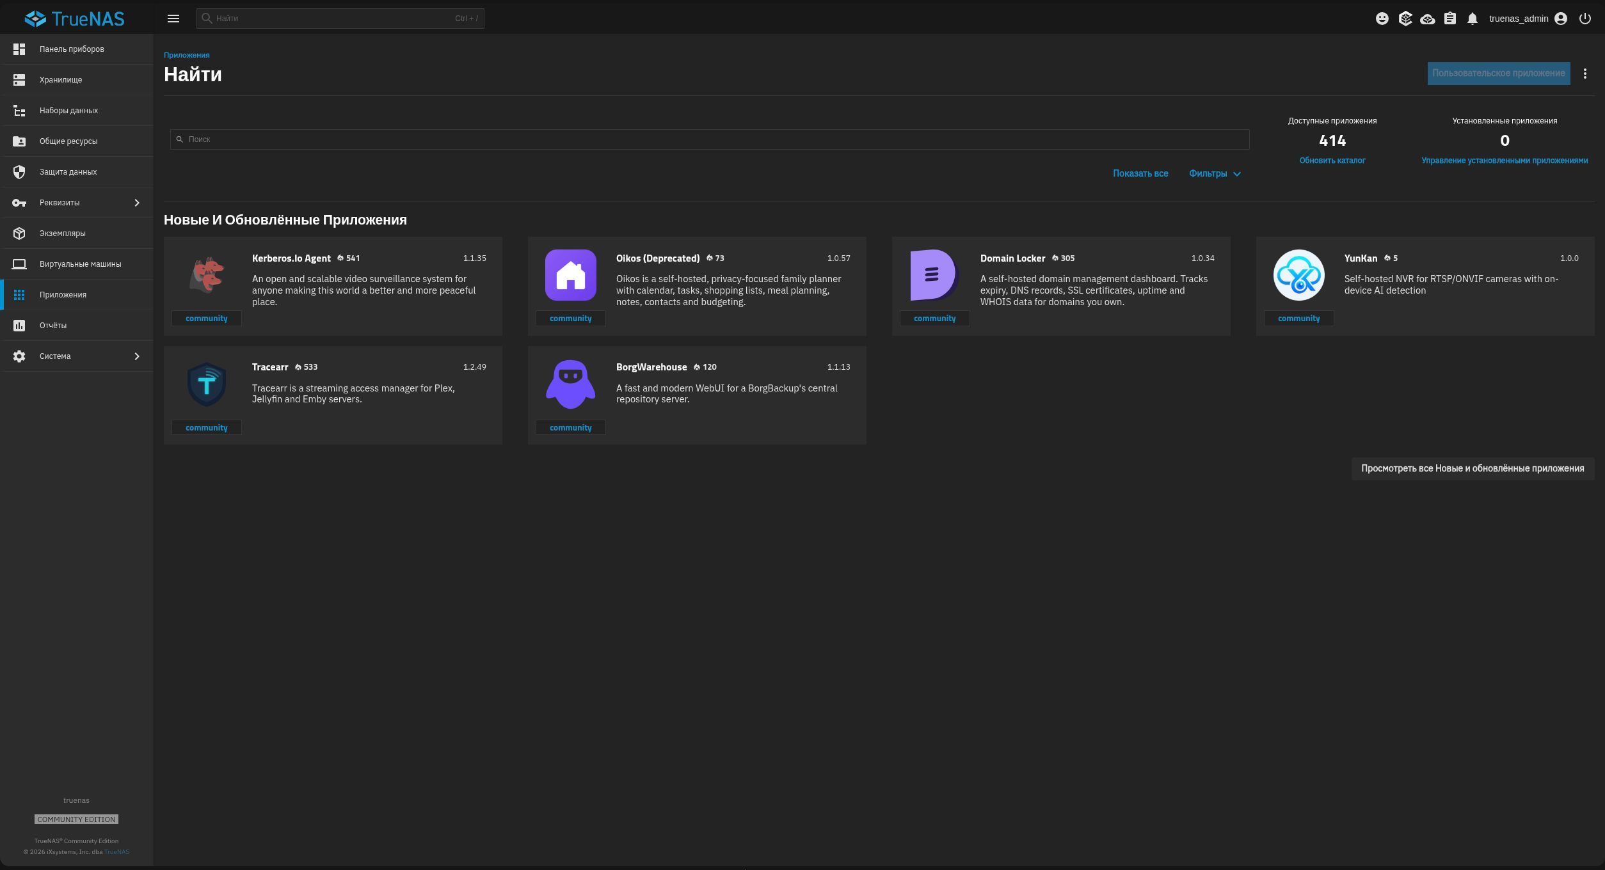Click the data protection shield icon
The height and width of the screenshot is (870, 1605).
pyautogui.click(x=19, y=172)
